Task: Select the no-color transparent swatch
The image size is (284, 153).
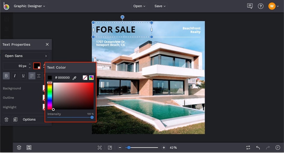Action: coord(85,78)
